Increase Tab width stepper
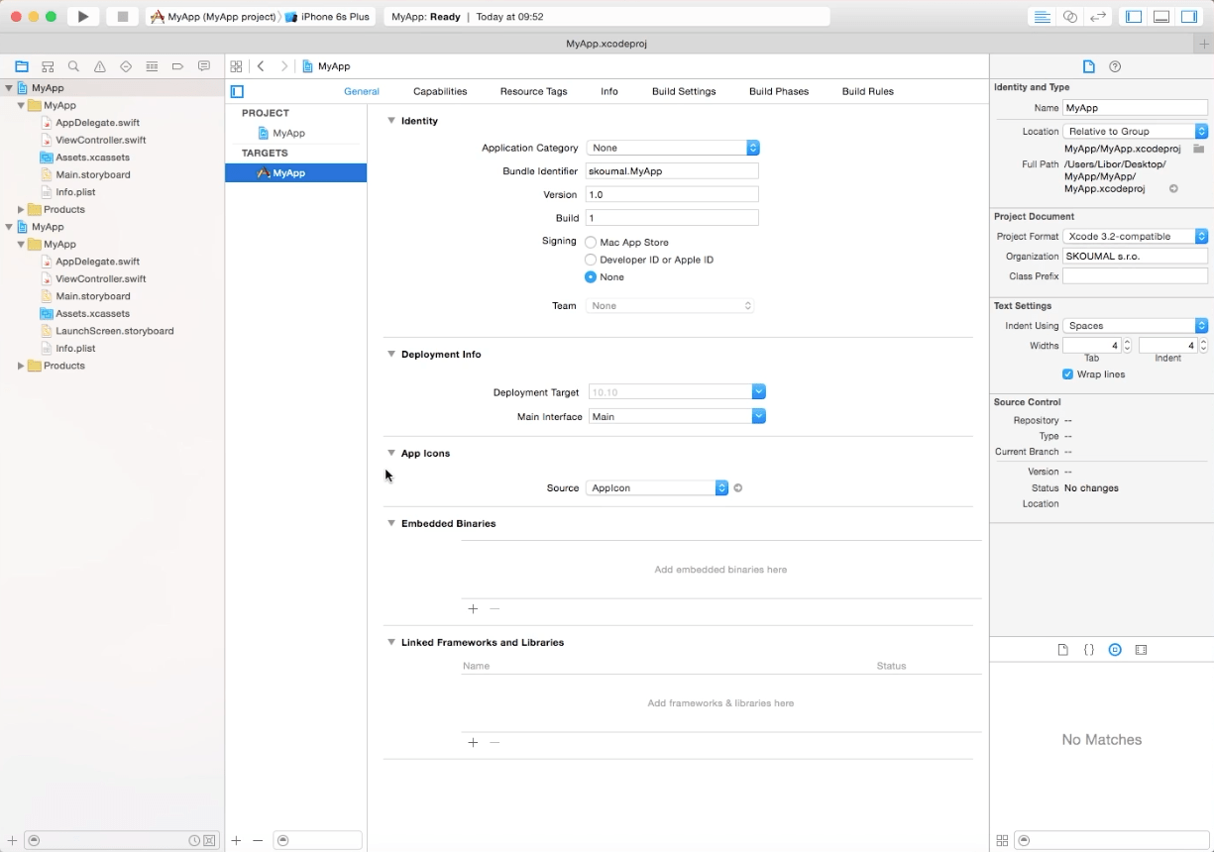The width and height of the screenshot is (1214, 852). click(1127, 342)
